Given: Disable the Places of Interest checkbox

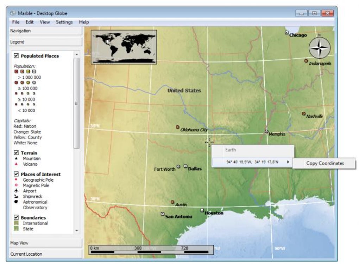Looking at the screenshot, I should (16, 174).
